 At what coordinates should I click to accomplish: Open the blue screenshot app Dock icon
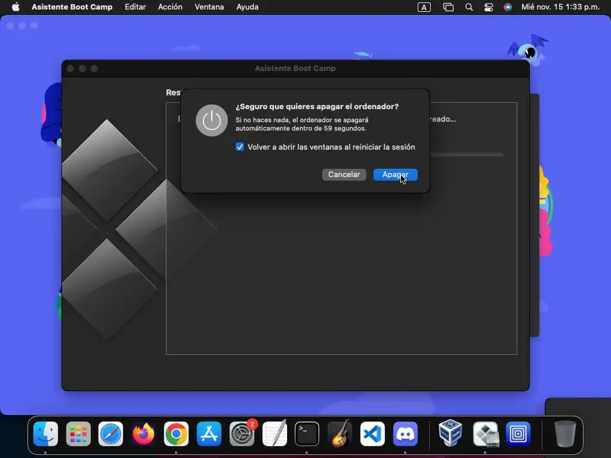[519, 434]
